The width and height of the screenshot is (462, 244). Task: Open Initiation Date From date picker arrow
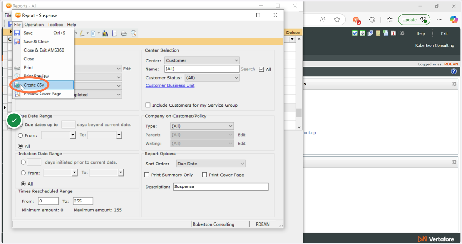(x=75, y=173)
